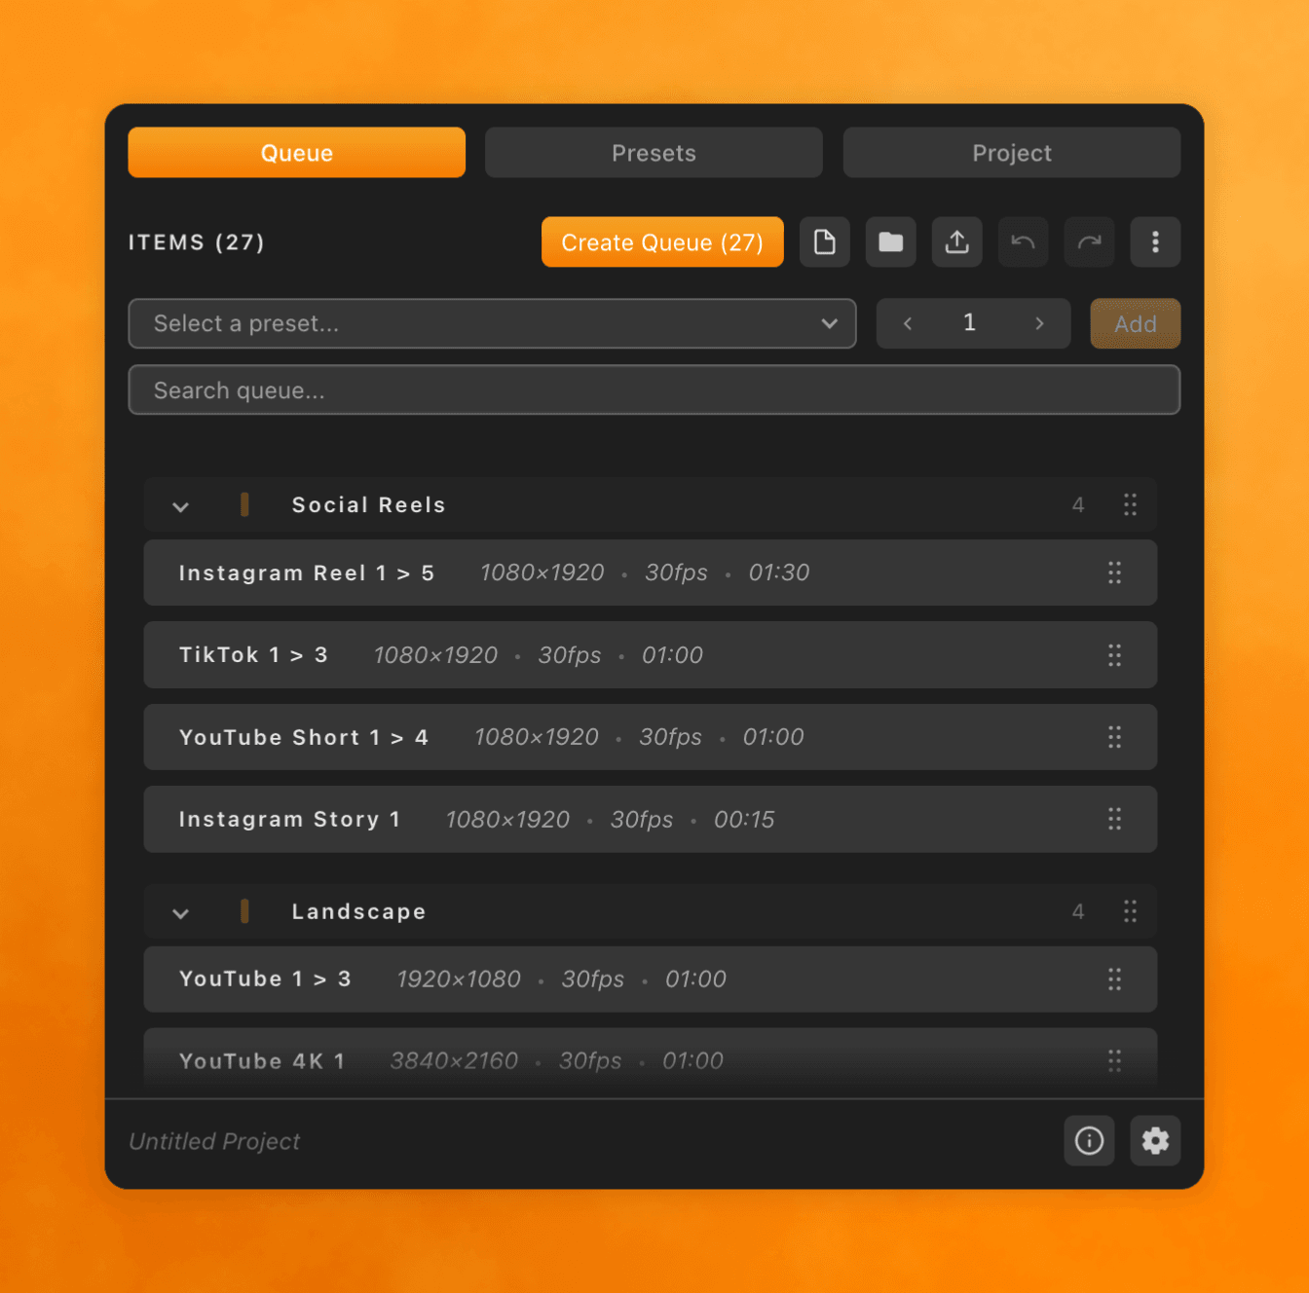The image size is (1309, 1293).
Task: Click the Add button
Action: [x=1136, y=323]
